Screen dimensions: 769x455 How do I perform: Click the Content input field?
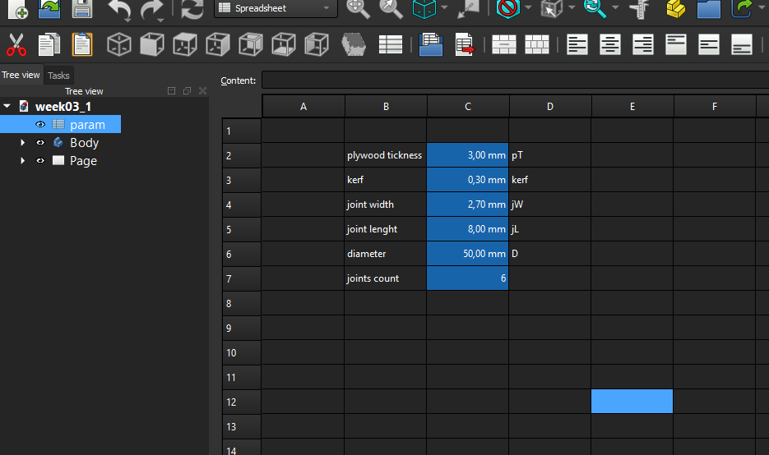point(515,80)
